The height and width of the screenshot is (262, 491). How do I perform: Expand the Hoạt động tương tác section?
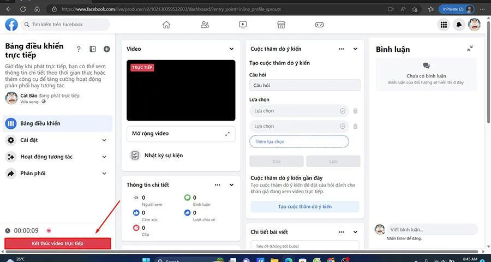click(58, 157)
